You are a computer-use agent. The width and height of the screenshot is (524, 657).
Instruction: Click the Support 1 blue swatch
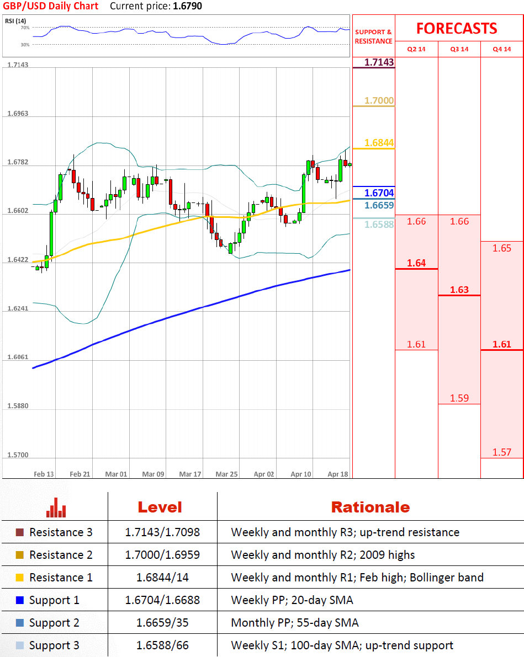click(x=20, y=600)
